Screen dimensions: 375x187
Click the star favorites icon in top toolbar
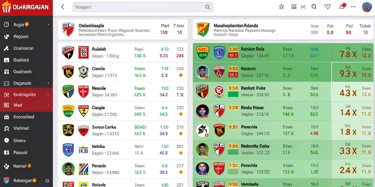pos(282,7)
